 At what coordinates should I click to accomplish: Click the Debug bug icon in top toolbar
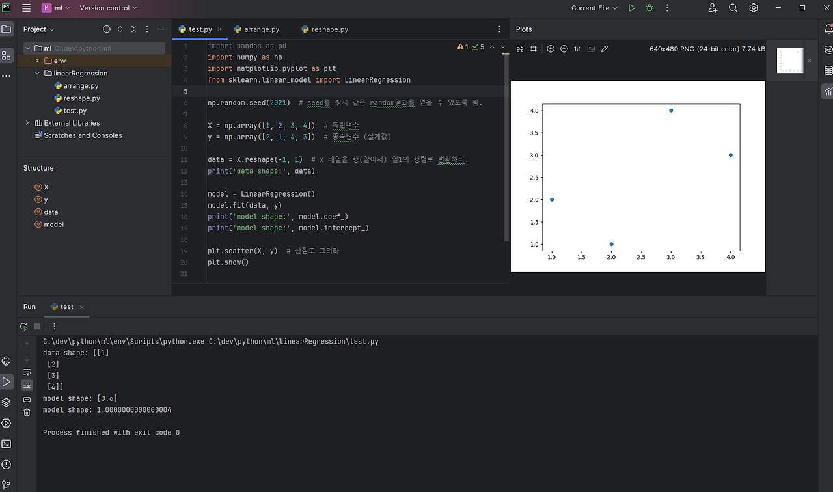(x=649, y=8)
